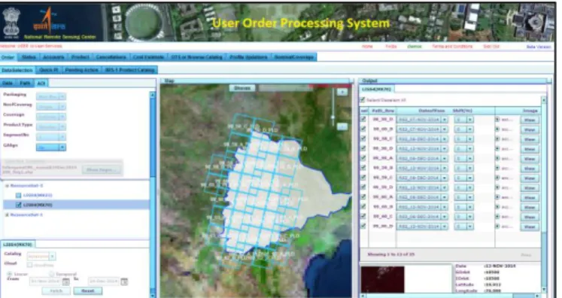Viewport: 562px width, 298px height.
Task: Click the Show Region button
Action: tap(102, 169)
